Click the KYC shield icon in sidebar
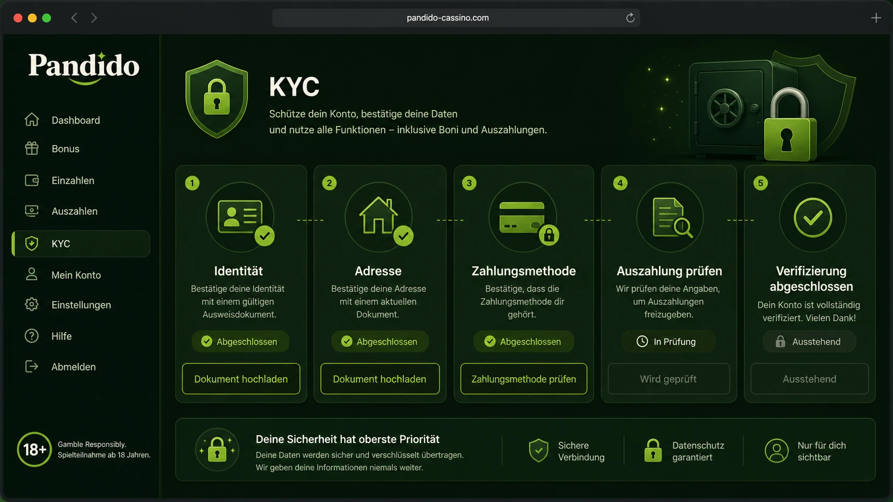The height and width of the screenshot is (502, 893). point(32,243)
